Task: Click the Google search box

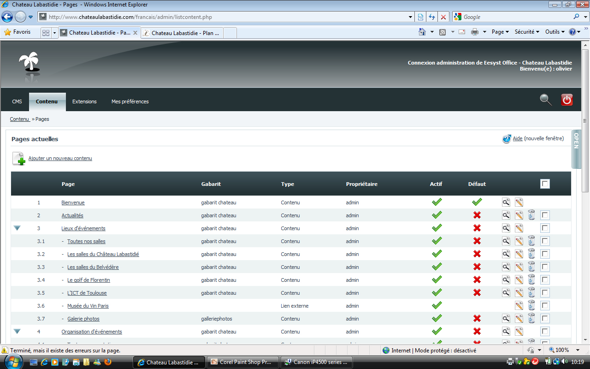Action: point(516,17)
